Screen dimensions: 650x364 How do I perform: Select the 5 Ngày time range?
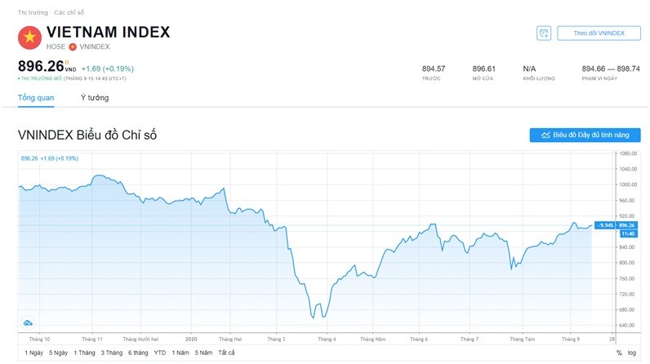60,353
